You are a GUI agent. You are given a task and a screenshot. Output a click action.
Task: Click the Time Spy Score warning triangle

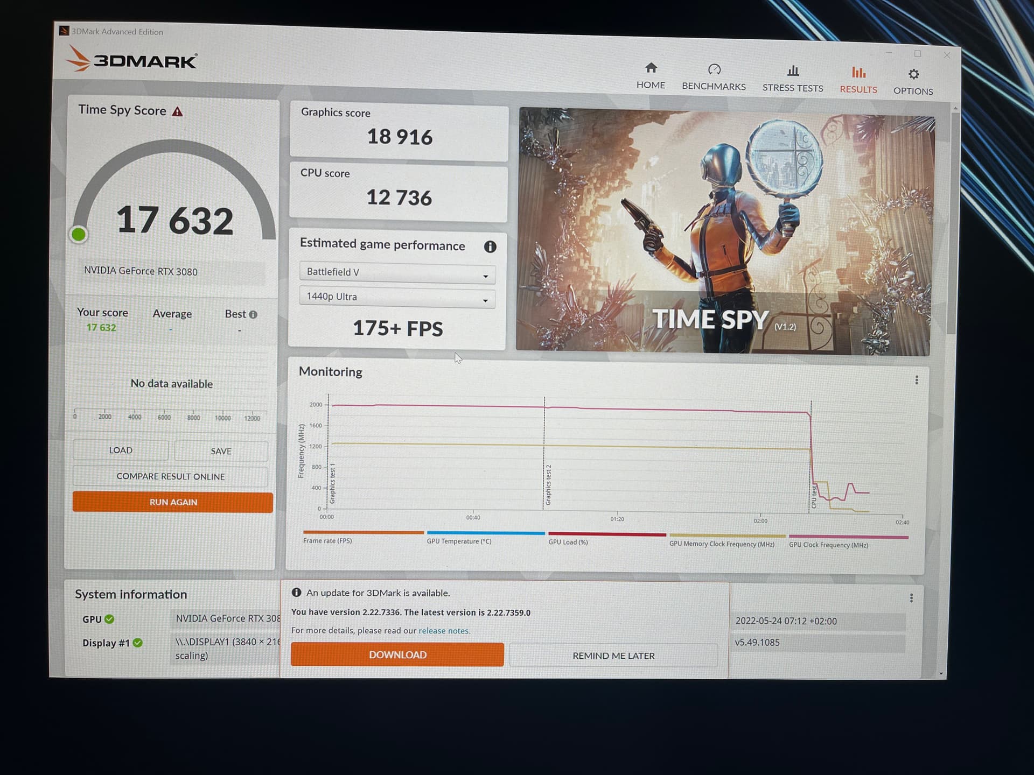(177, 111)
